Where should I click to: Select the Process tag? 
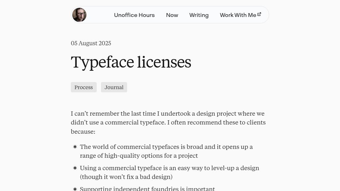[84, 87]
